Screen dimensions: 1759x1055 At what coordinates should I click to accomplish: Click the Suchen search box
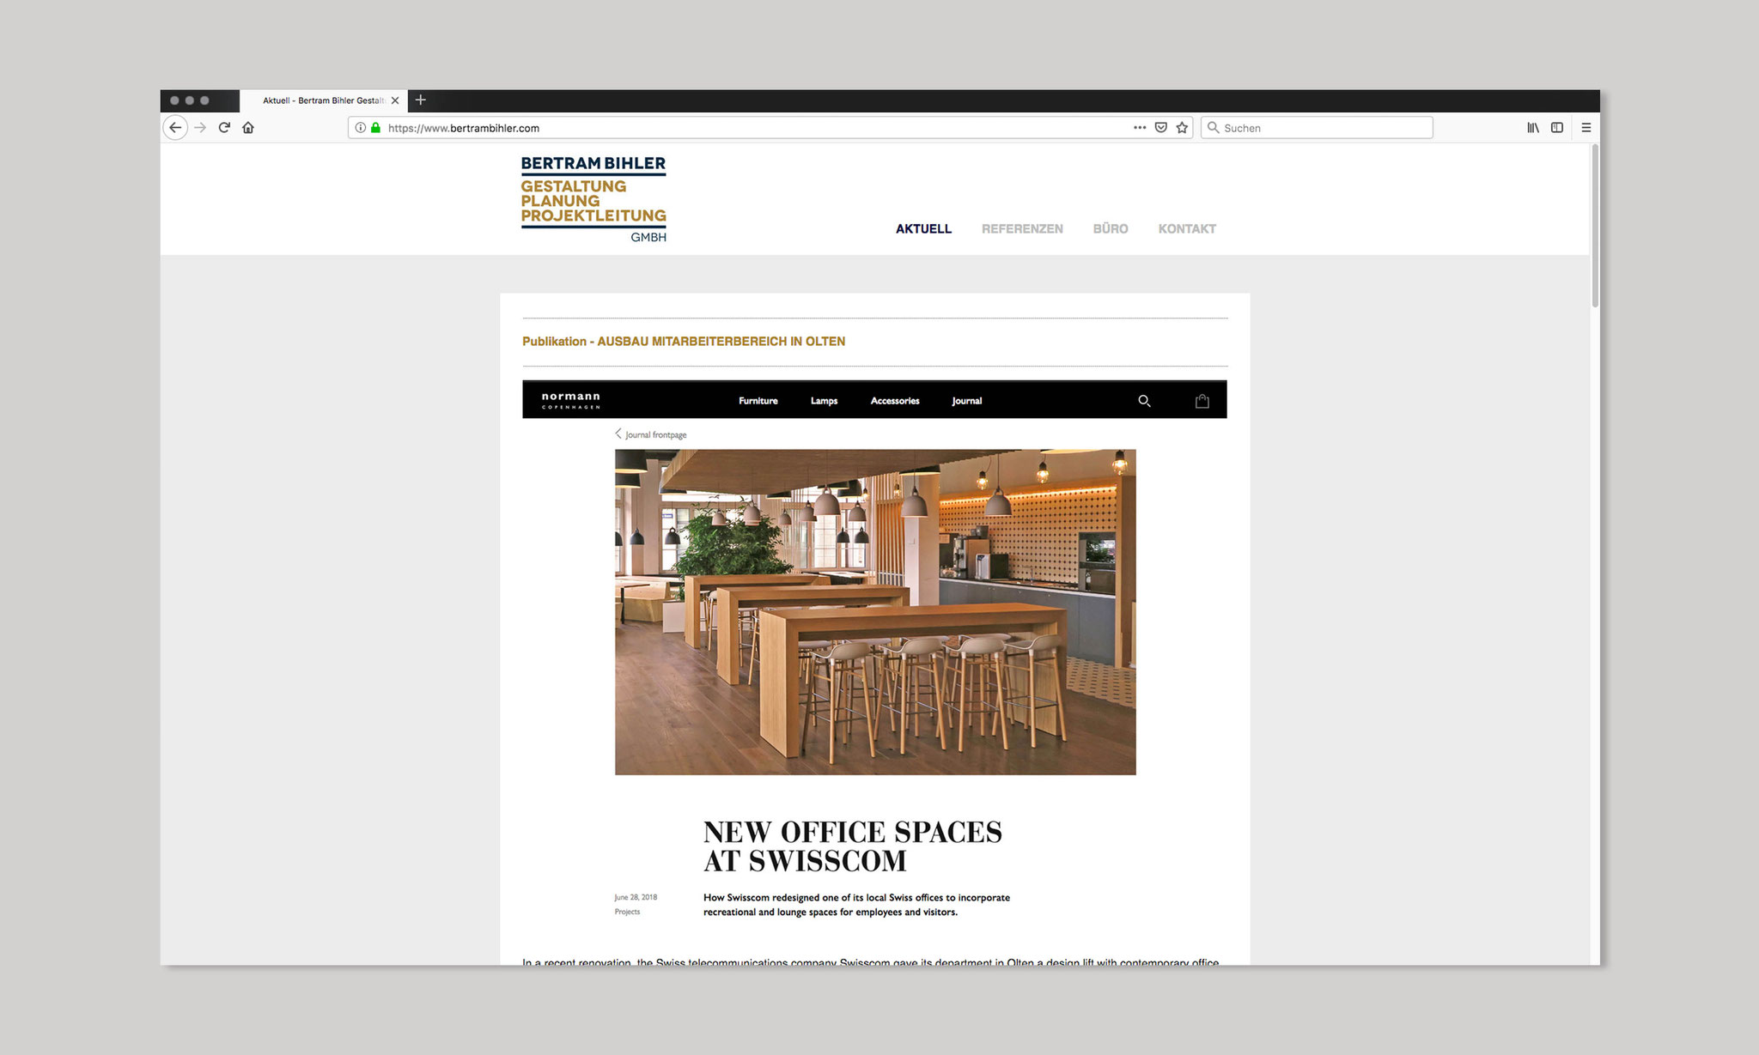(x=1317, y=128)
